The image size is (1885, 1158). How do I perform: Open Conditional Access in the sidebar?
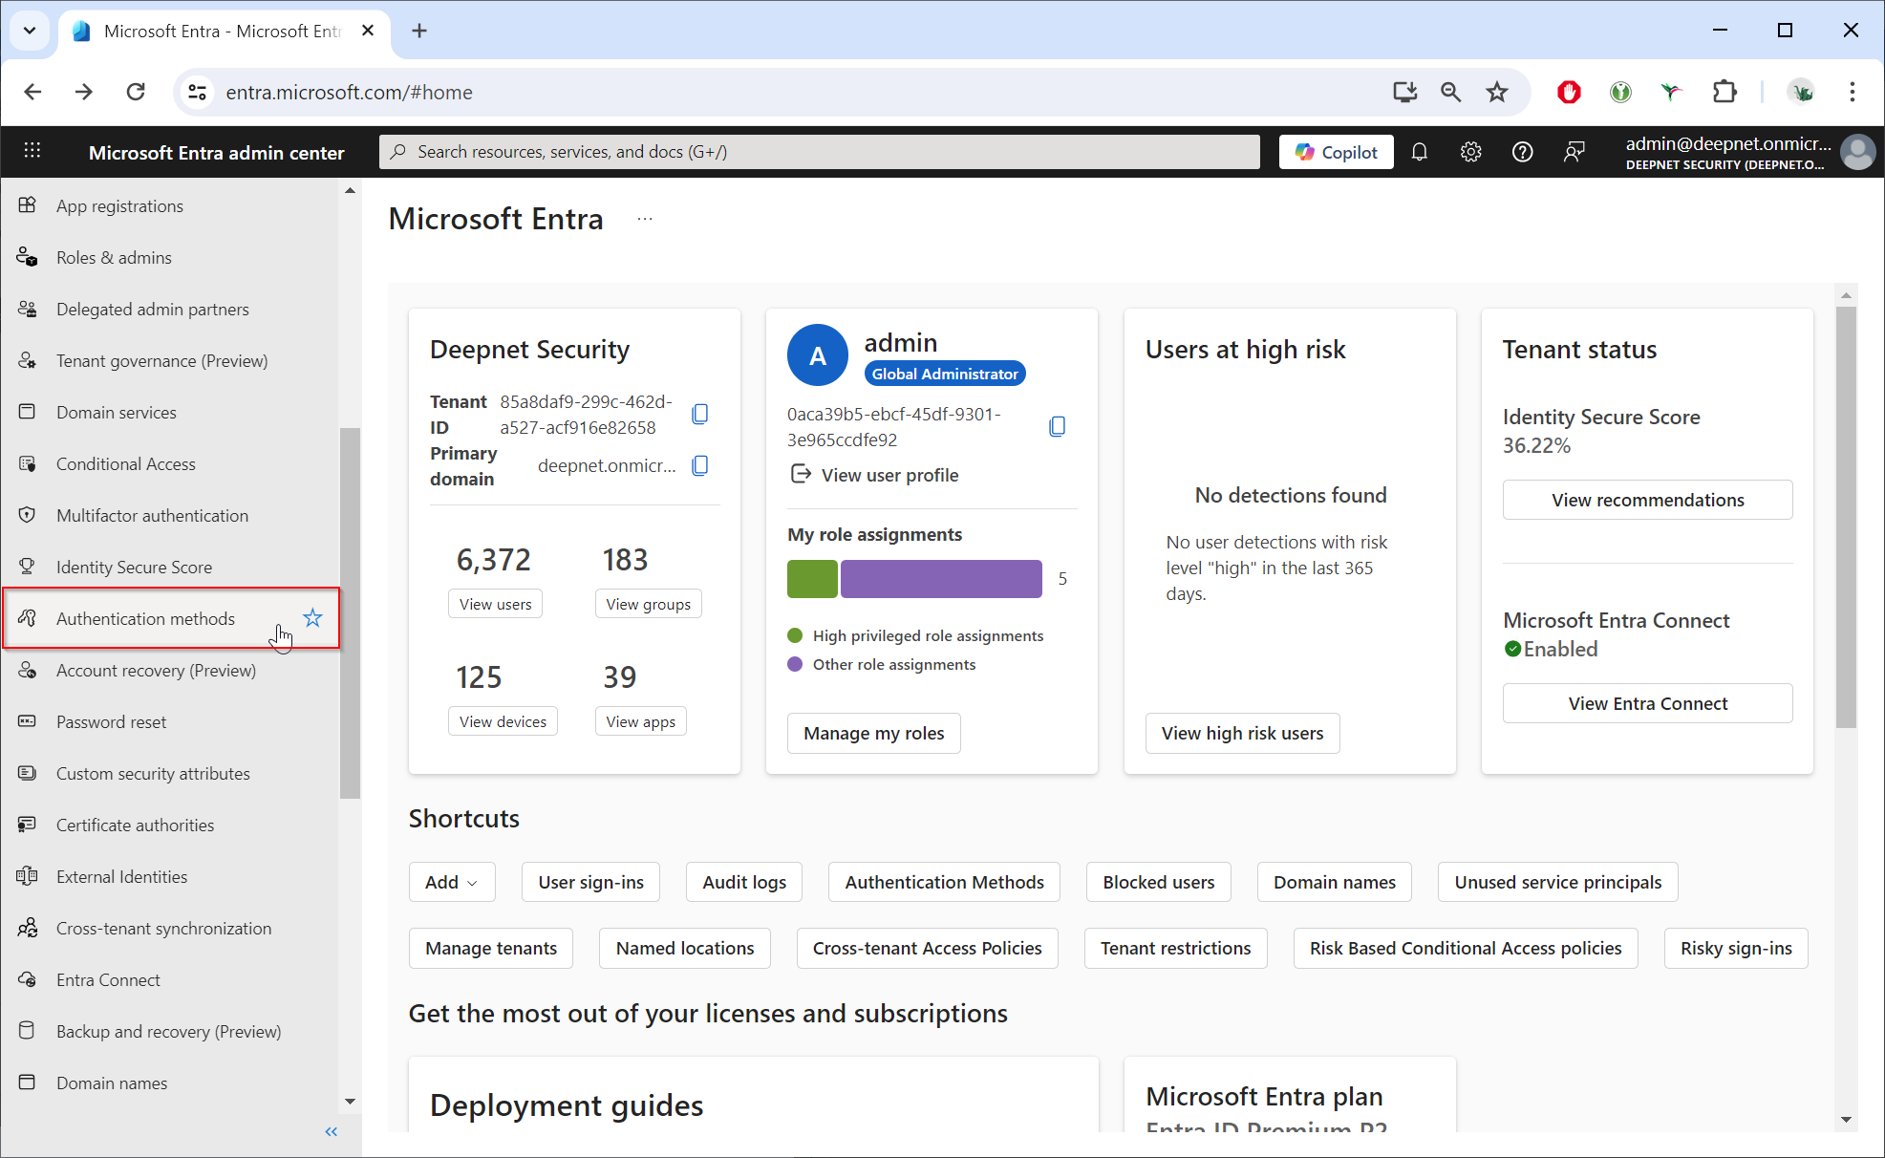click(x=125, y=463)
